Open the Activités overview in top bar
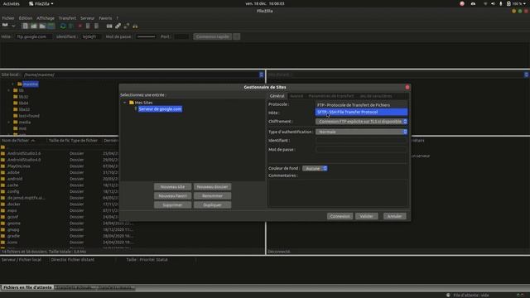The image size is (530, 298). coord(11,3)
